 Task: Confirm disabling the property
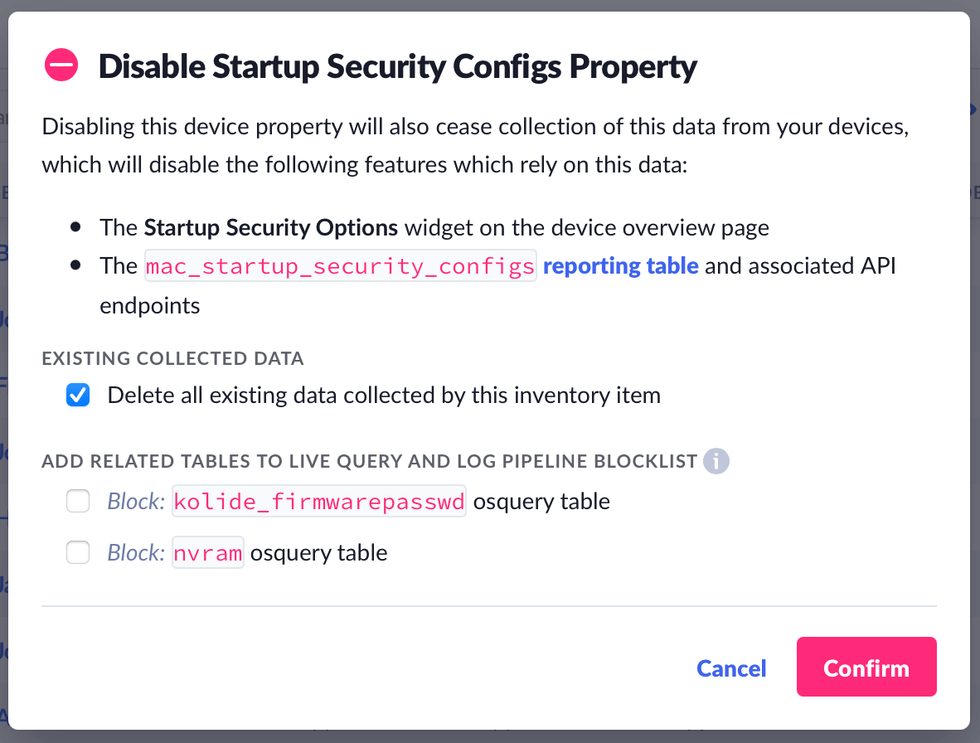(x=866, y=667)
